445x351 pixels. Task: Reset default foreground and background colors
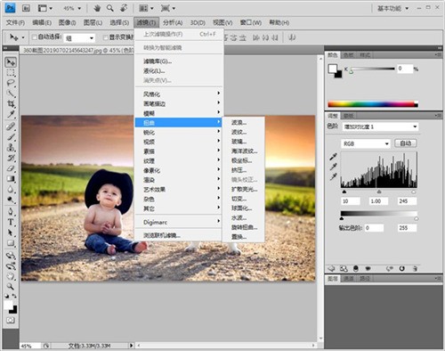(x=6, y=296)
